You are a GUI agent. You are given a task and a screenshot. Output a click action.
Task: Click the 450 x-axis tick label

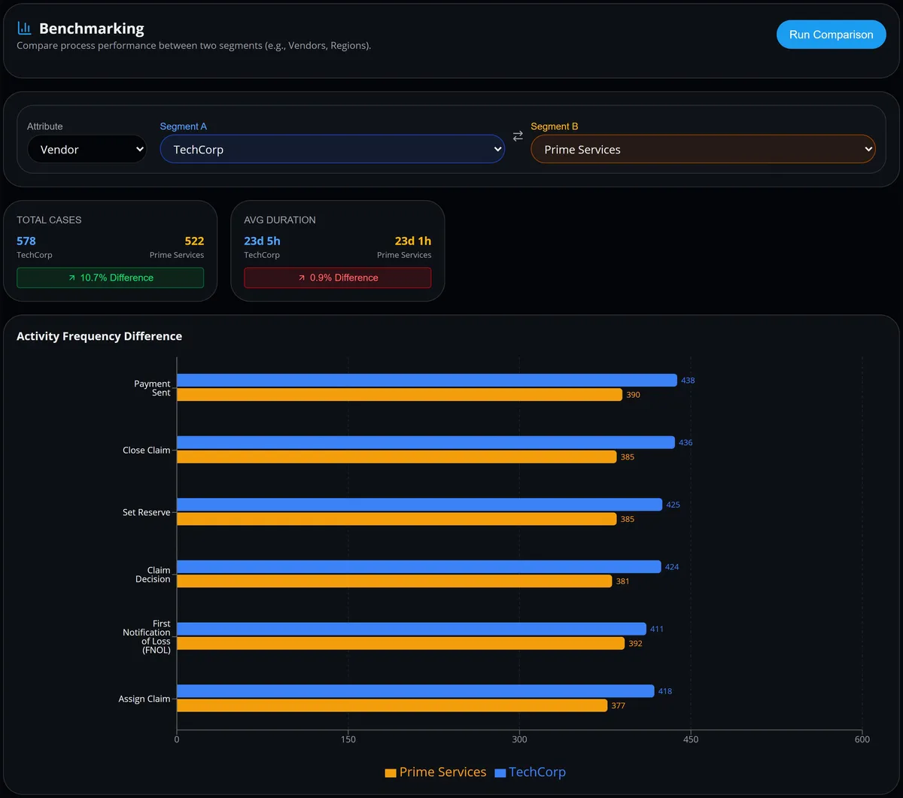[x=691, y=739]
